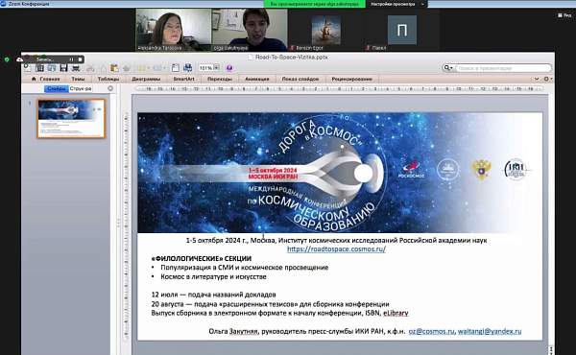
Task: Switch to Струк-ра outline tab
Action: pos(81,88)
